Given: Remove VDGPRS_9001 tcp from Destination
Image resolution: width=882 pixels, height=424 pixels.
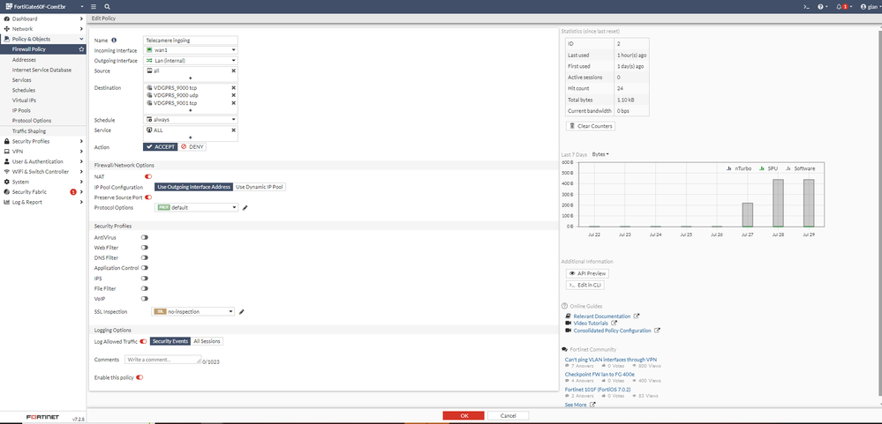Looking at the screenshot, I should click(233, 103).
